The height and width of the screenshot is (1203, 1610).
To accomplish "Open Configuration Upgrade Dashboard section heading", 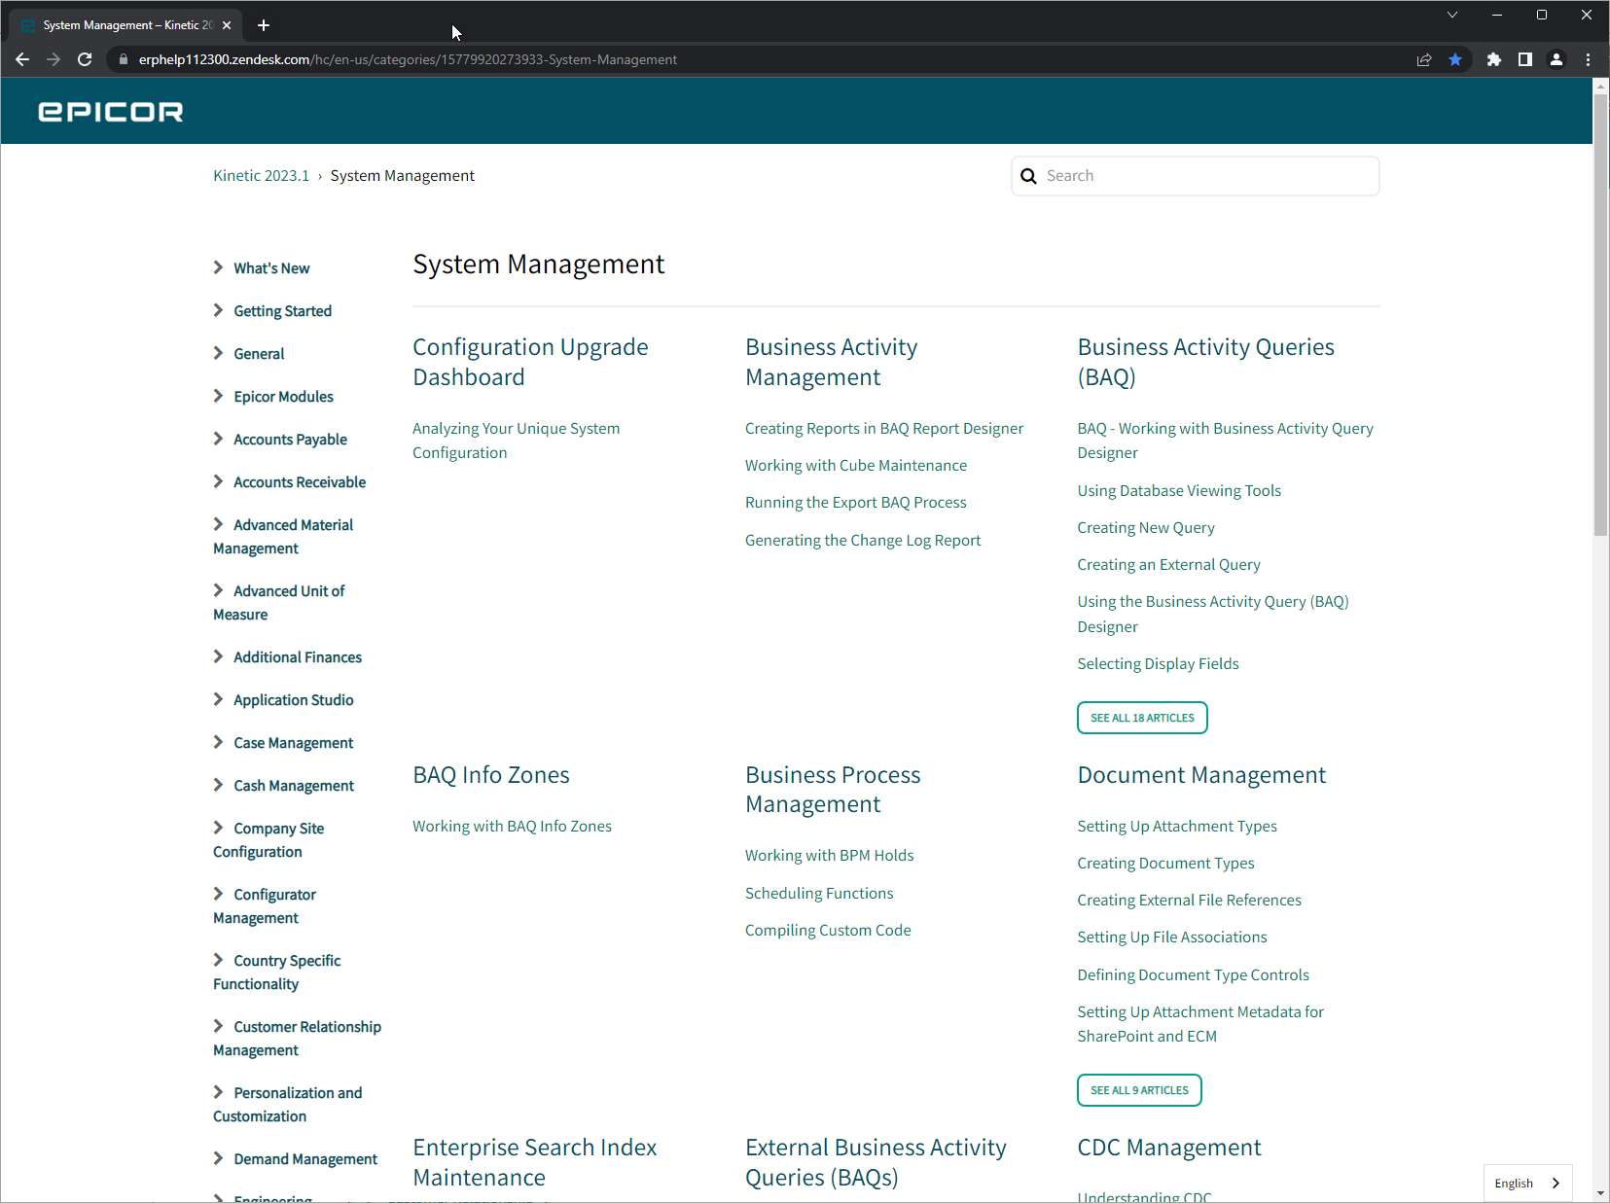I will point(530,362).
